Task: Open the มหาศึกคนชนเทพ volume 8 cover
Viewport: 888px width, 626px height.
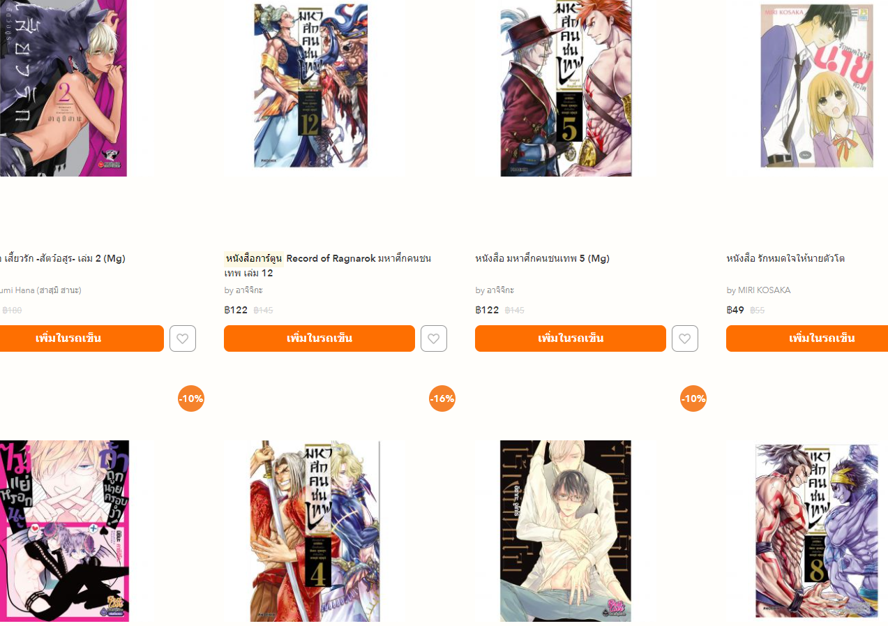Action: click(817, 531)
